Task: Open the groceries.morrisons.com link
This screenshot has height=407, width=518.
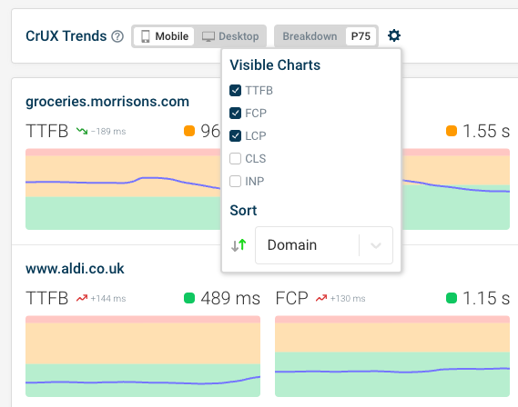Action: [x=107, y=102]
